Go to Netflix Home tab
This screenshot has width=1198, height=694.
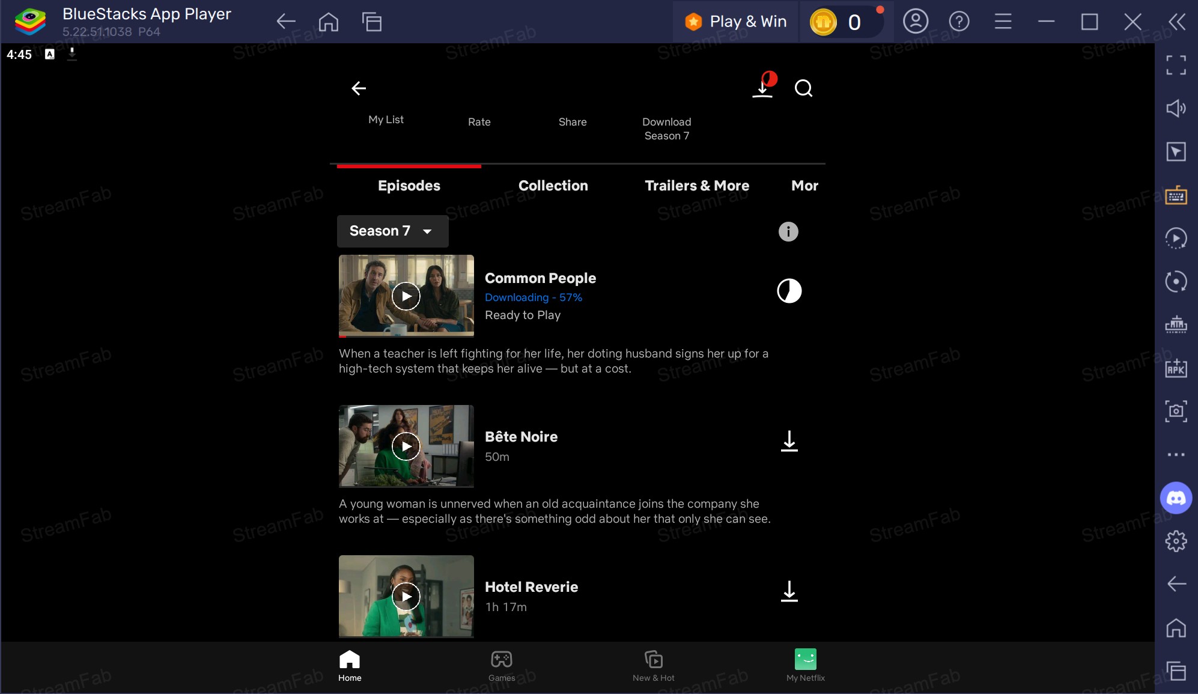pyautogui.click(x=350, y=666)
